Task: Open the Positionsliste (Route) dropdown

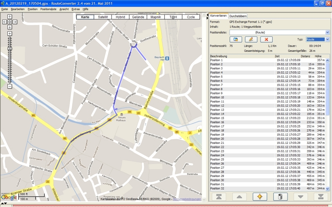Action: [327, 32]
